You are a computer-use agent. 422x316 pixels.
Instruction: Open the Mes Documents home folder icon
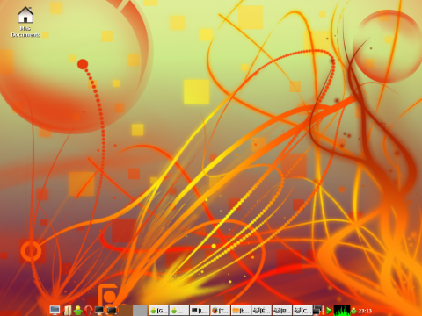(25, 23)
